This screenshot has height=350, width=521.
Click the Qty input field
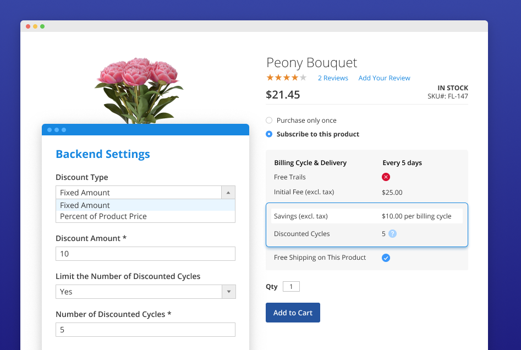[x=291, y=286]
